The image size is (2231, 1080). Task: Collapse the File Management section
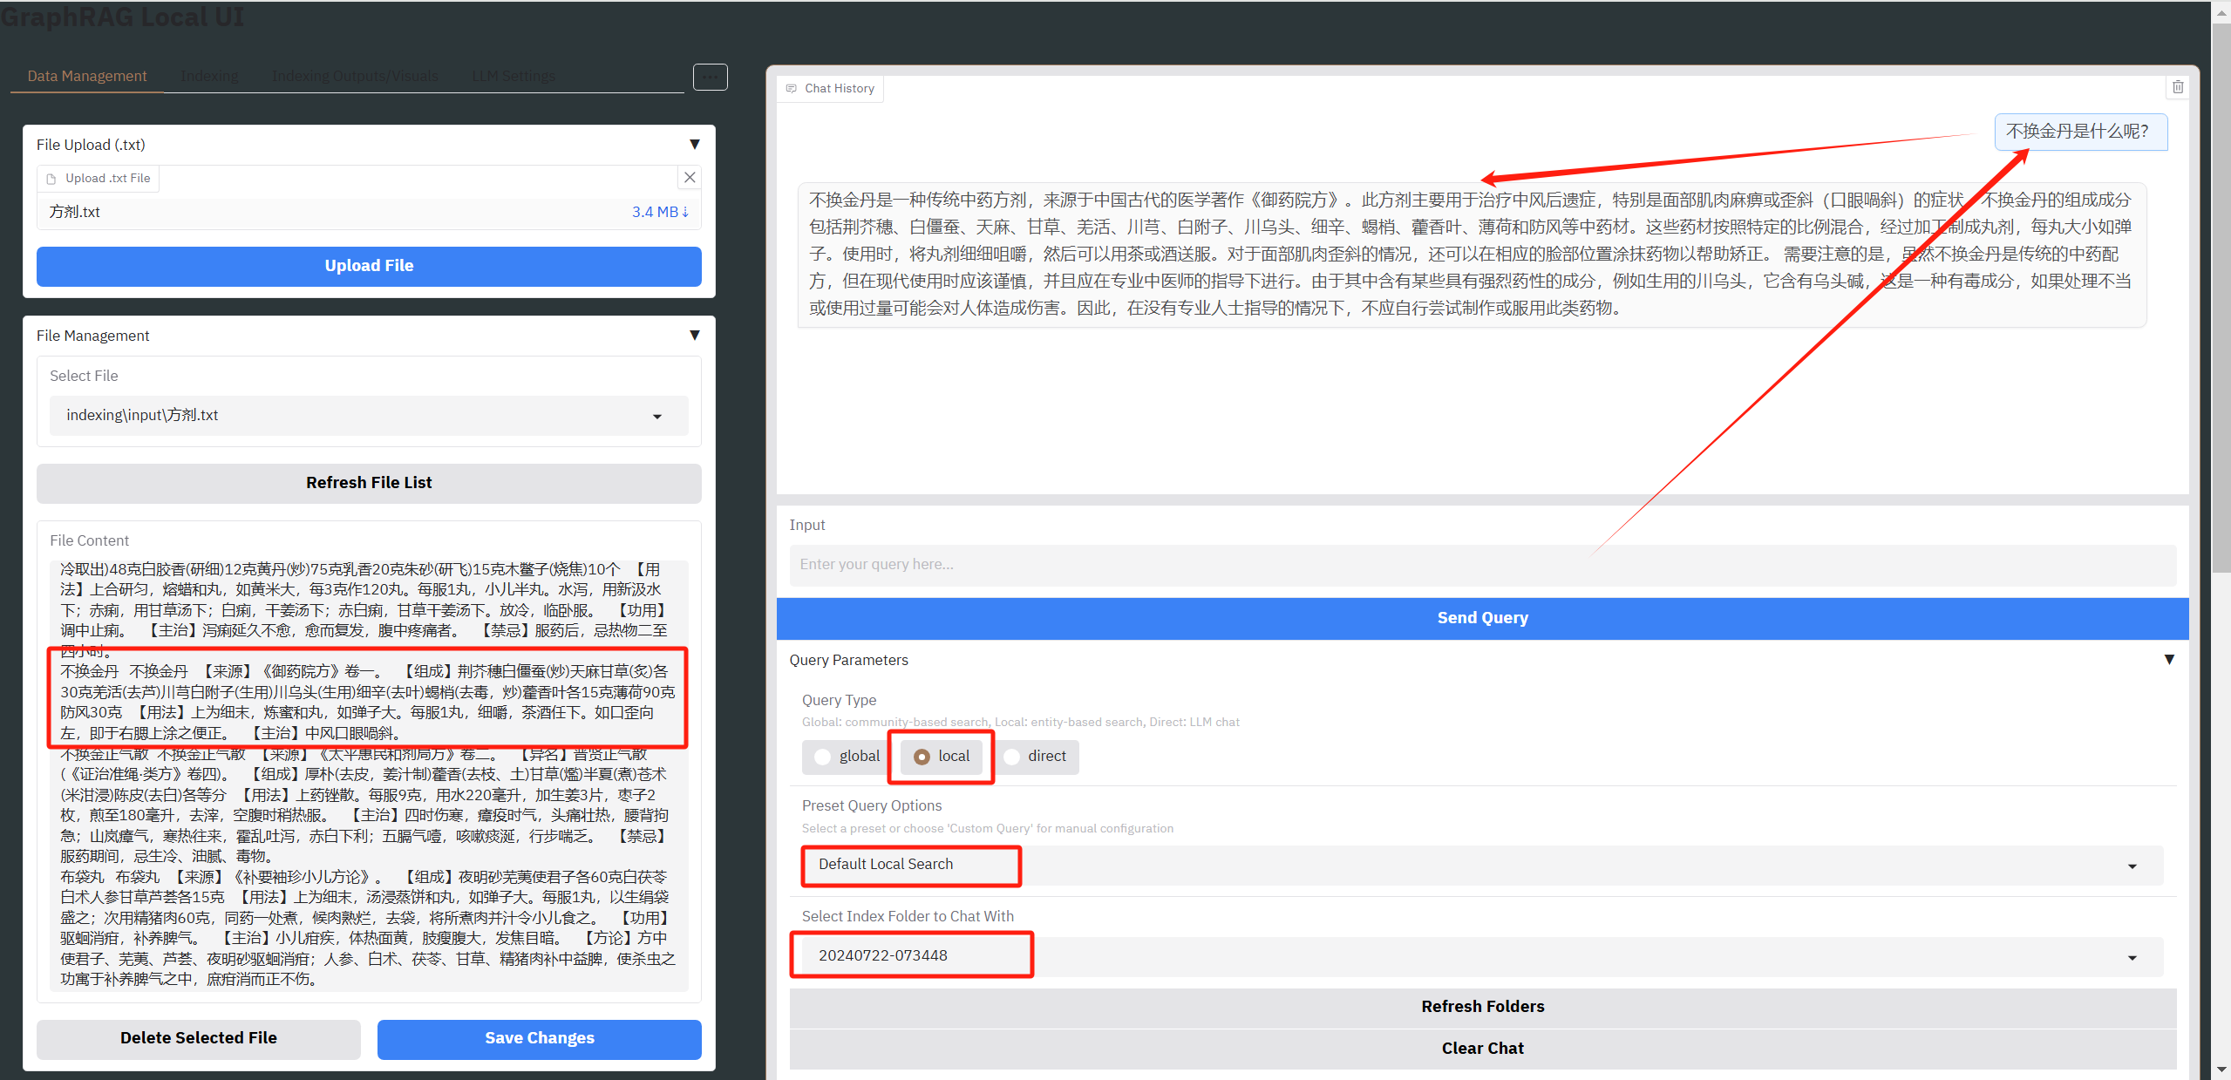pyautogui.click(x=694, y=336)
